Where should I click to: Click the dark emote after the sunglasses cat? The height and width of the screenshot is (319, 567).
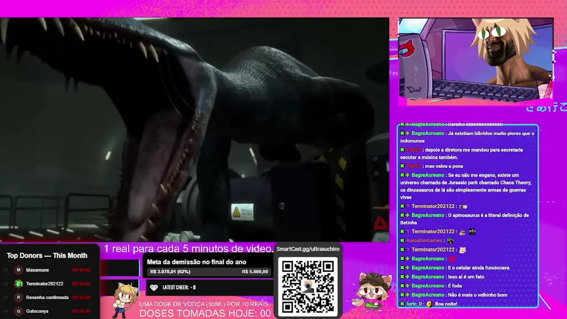coord(472,232)
